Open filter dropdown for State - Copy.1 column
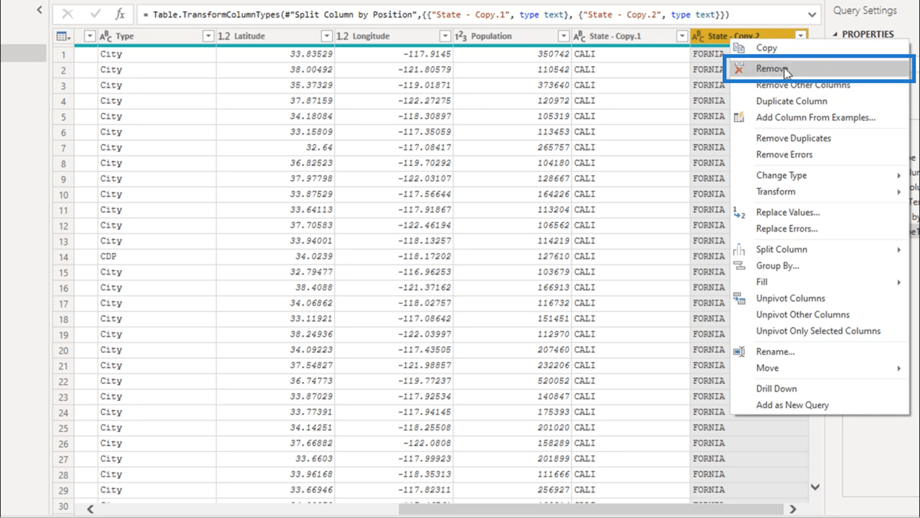The height and width of the screenshot is (518, 920). pyautogui.click(x=682, y=36)
